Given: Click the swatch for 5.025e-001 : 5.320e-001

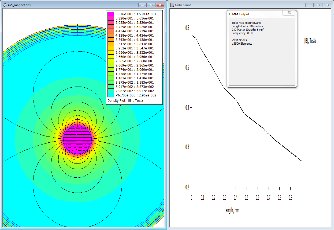Looking at the screenshot, I should 110,22.
